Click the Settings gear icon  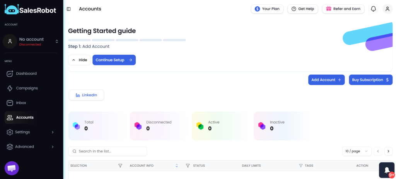(x=10, y=132)
